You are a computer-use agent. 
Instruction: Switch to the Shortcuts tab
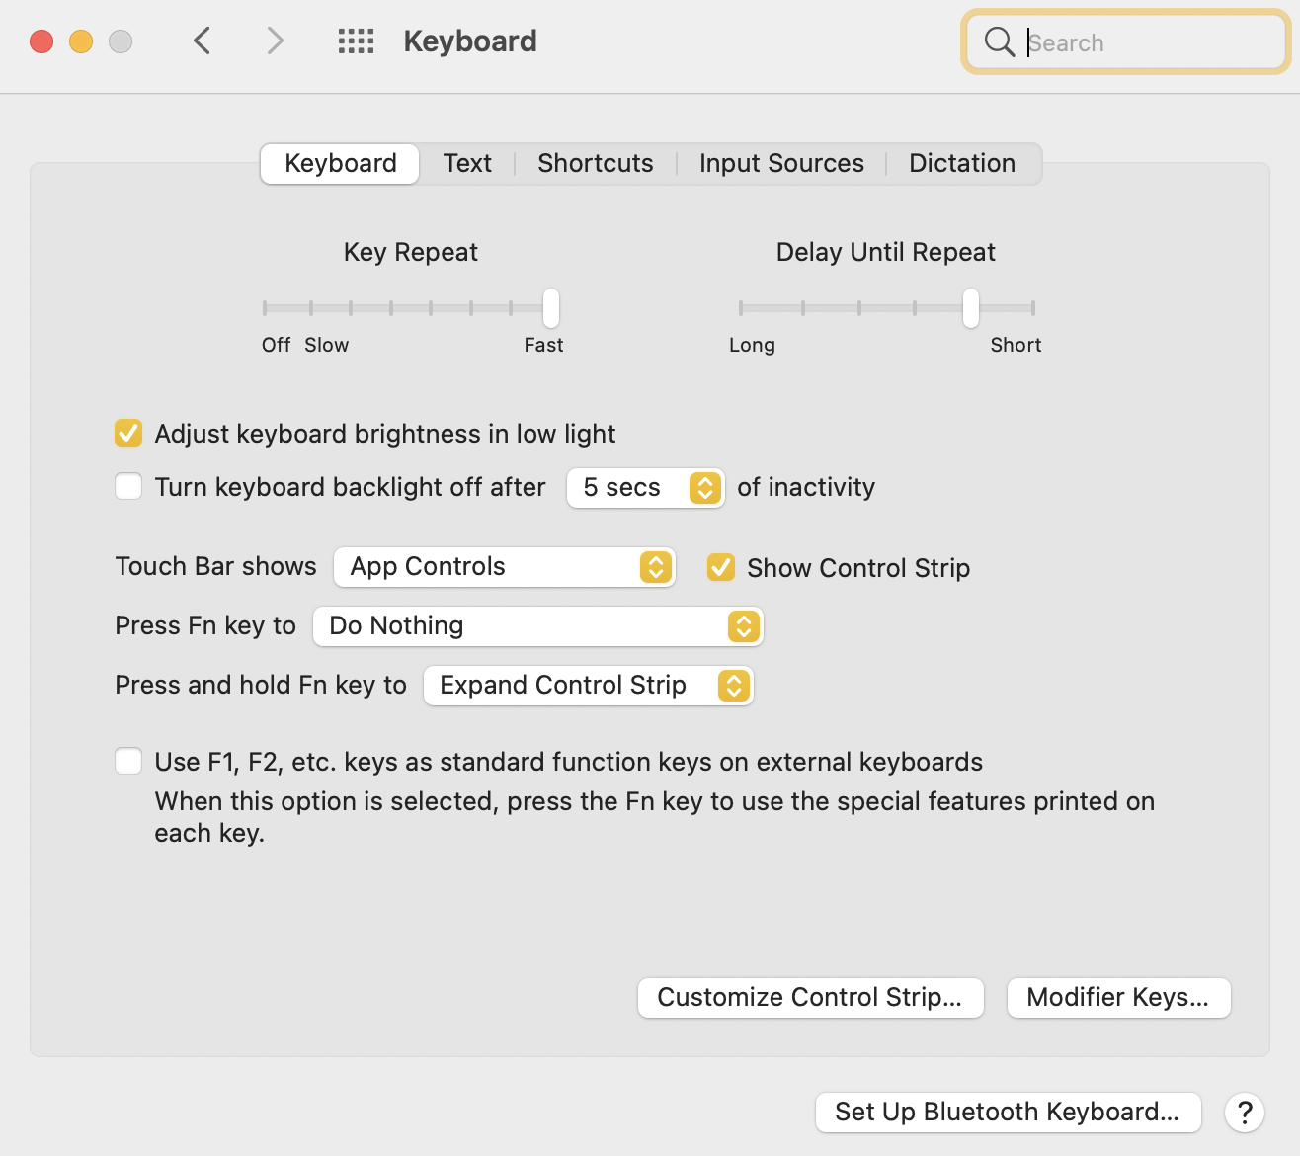pyautogui.click(x=595, y=164)
